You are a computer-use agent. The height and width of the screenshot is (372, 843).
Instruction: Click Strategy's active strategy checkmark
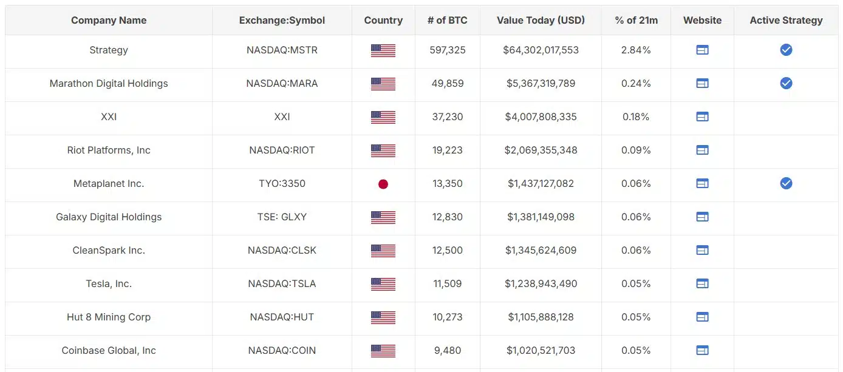point(786,50)
